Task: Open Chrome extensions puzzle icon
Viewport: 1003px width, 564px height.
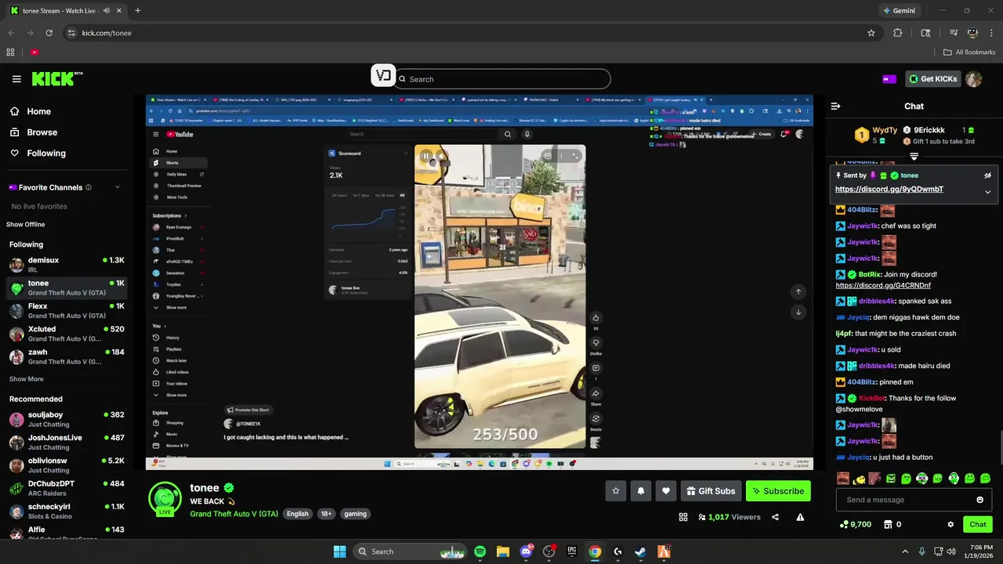Action: pyautogui.click(x=898, y=33)
